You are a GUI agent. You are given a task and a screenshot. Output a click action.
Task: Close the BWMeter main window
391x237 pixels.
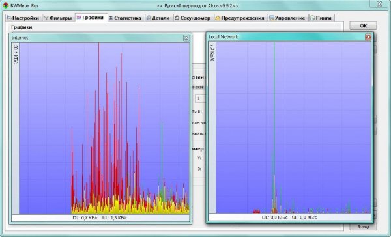click(379, 4)
